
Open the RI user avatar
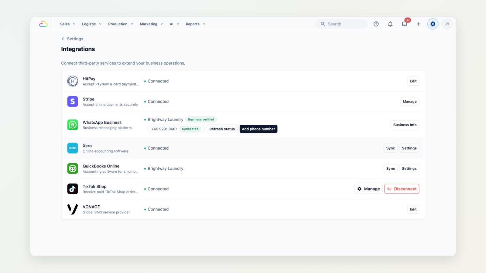point(447,24)
